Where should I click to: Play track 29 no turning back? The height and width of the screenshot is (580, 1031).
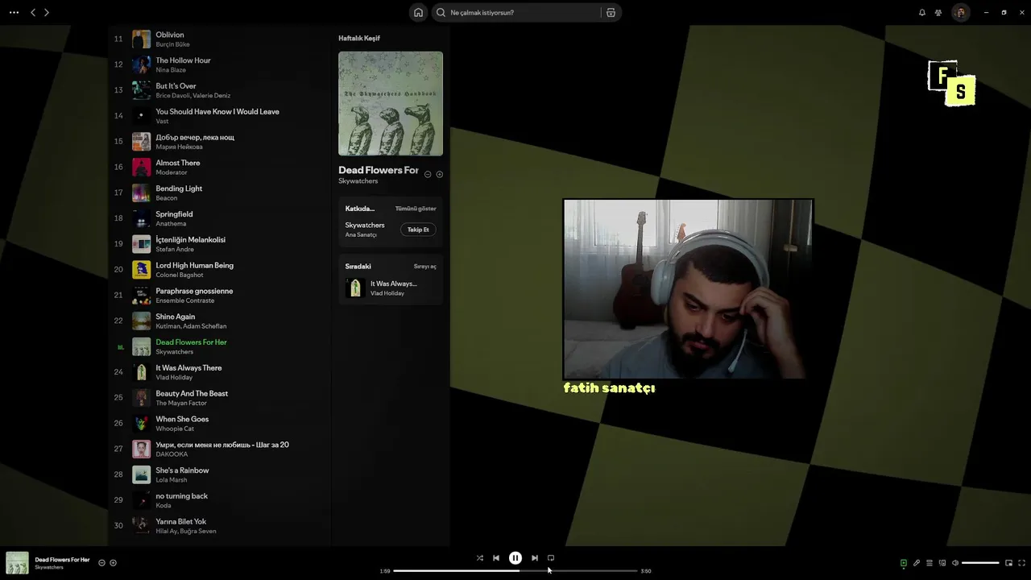[217, 500]
